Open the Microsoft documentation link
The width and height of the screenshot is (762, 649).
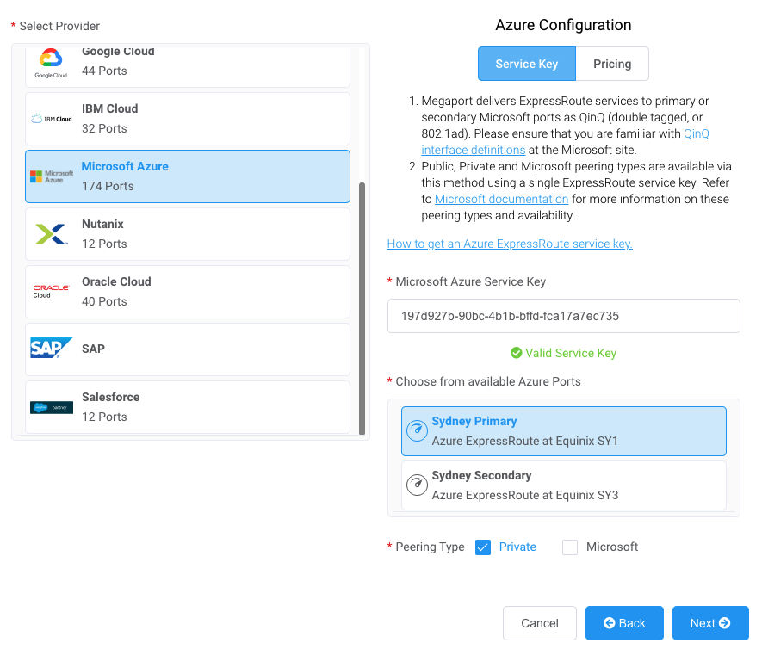coord(501,199)
